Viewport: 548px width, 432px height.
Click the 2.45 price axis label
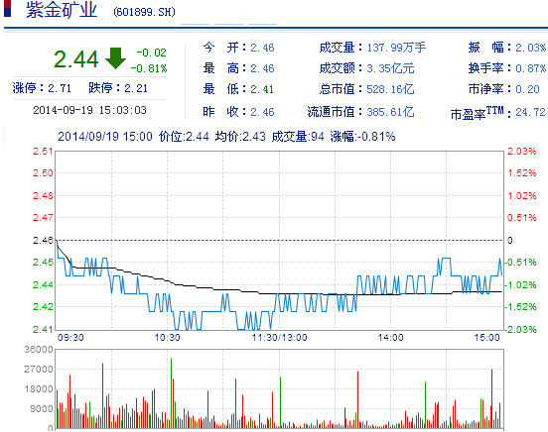(43, 263)
